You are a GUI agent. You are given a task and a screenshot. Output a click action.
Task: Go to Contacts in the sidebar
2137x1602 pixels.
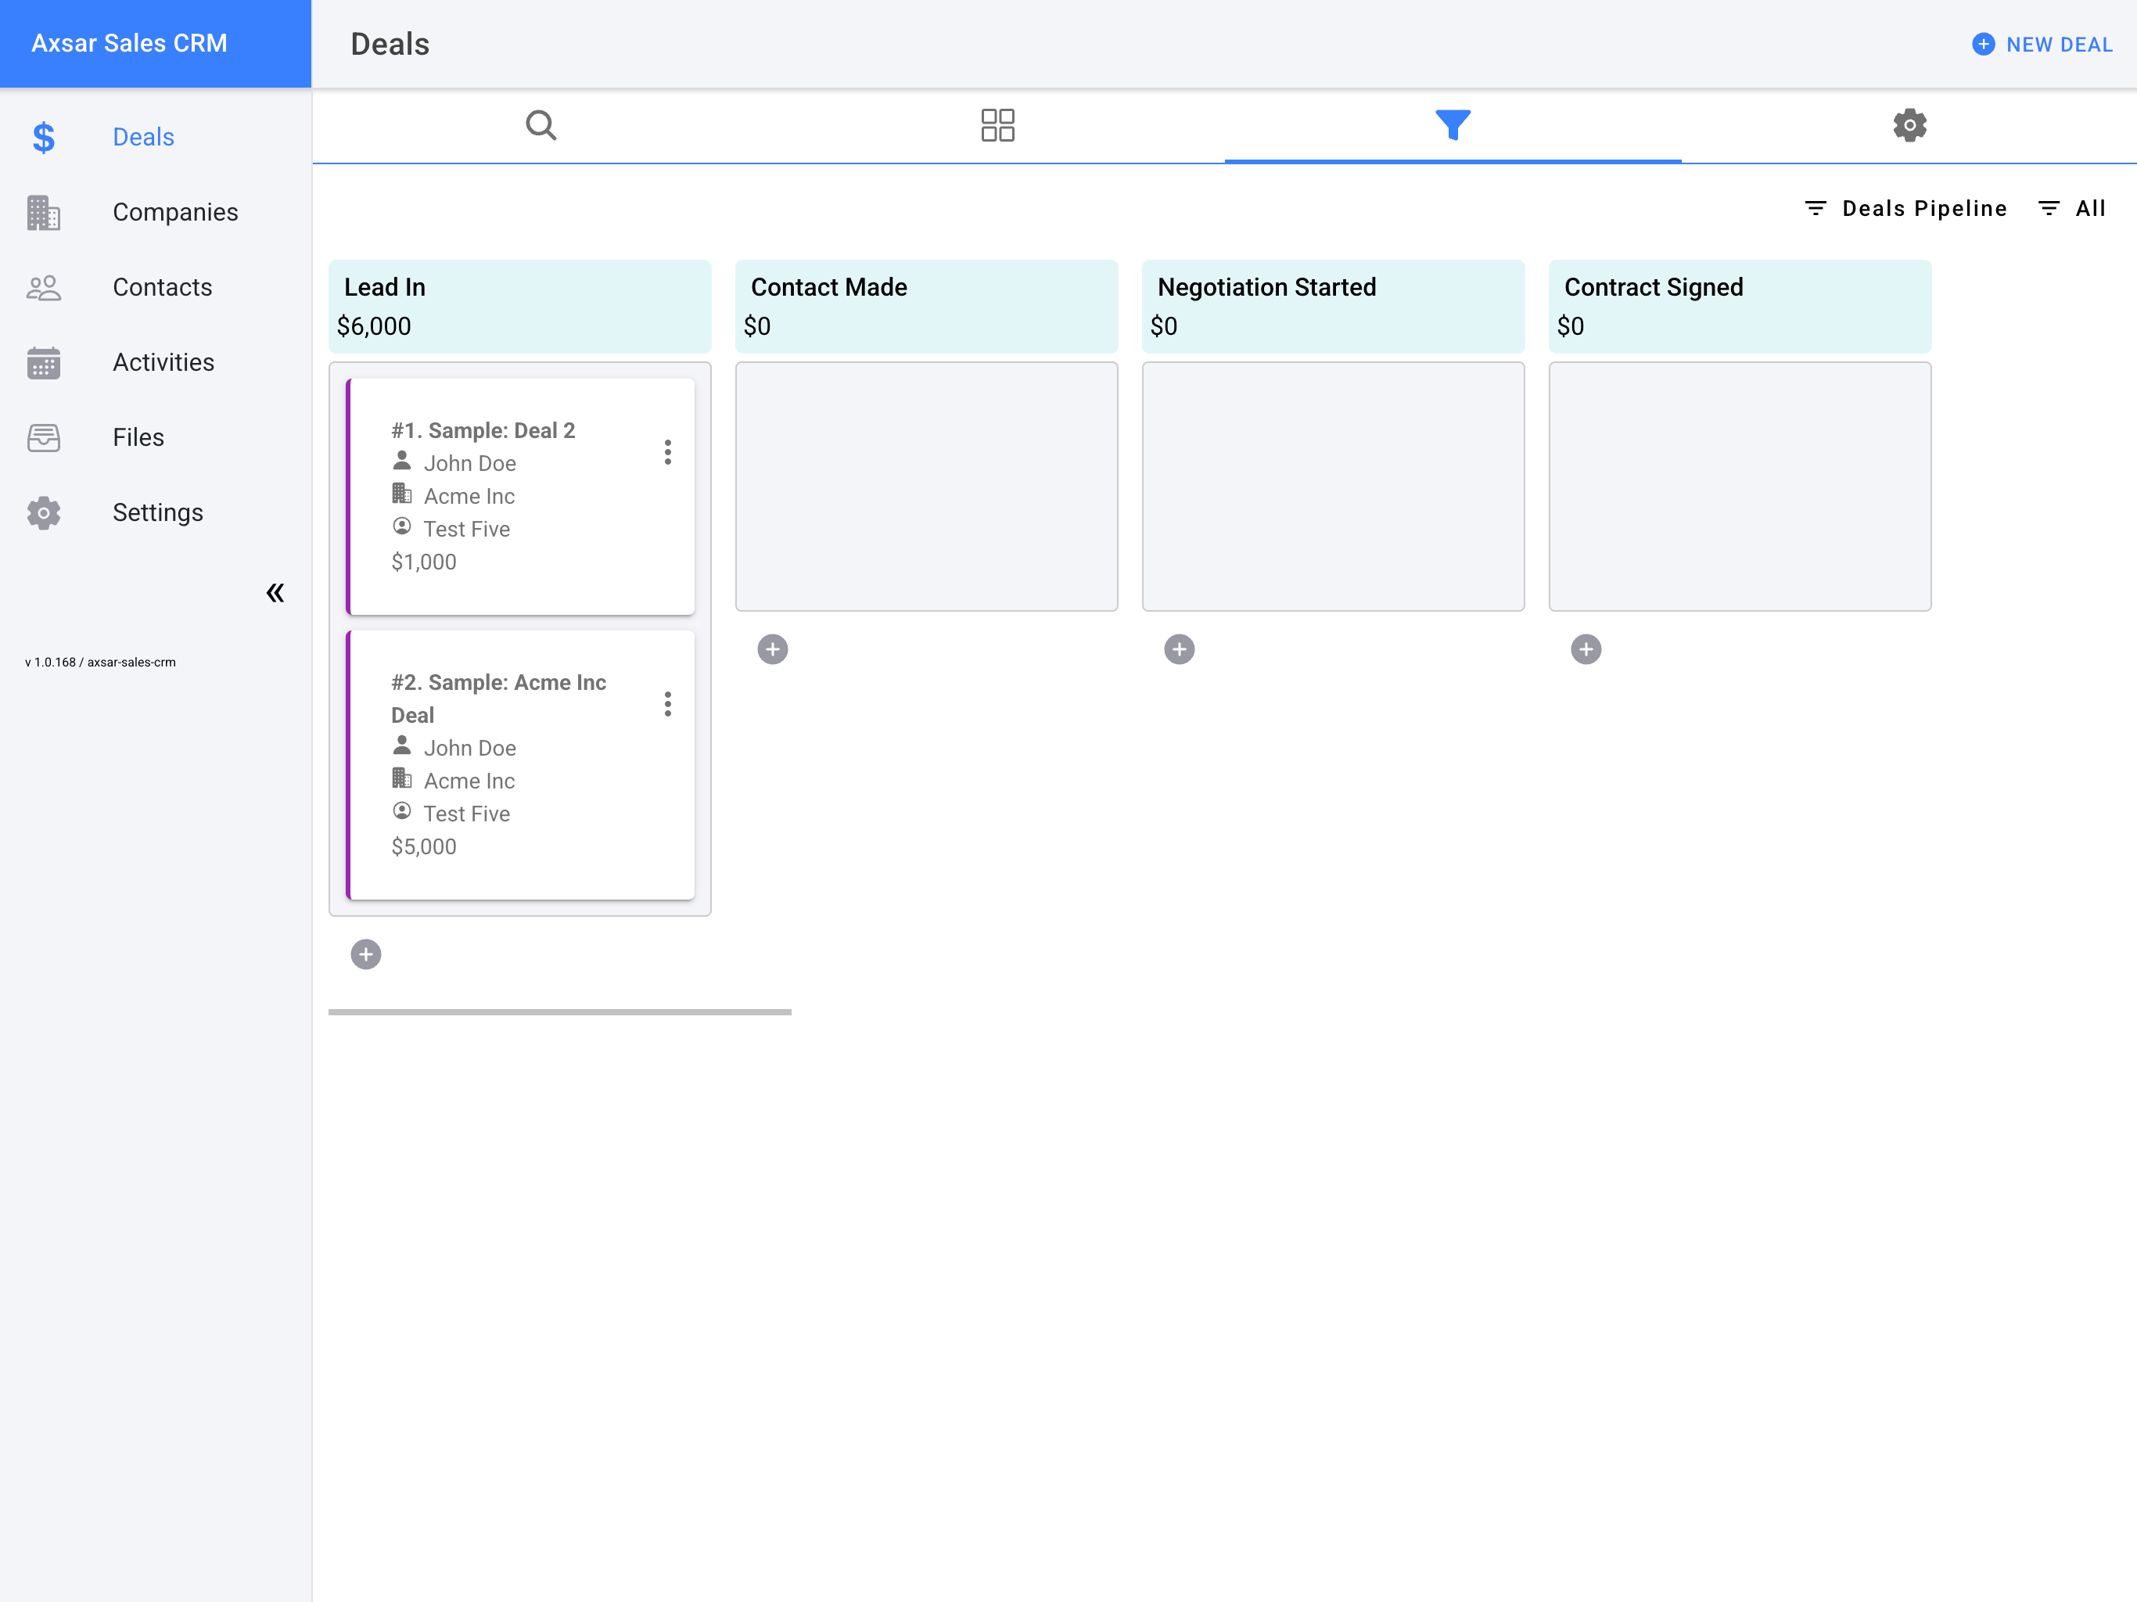click(x=161, y=288)
